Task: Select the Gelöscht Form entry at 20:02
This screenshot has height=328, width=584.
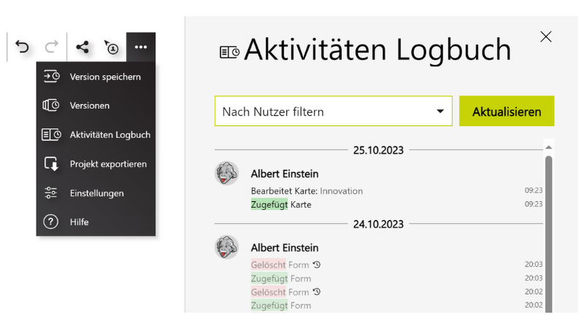Action: (396, 292)
